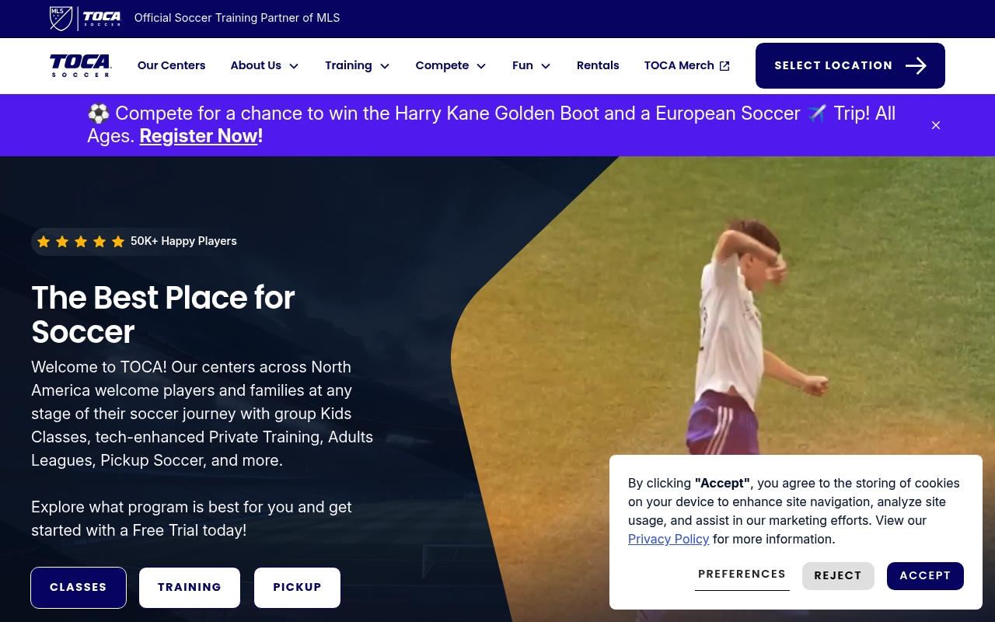This screenshot has width=995, height=622.
Task: Click the airplane emoji in banner
Action: click(817, 114)
